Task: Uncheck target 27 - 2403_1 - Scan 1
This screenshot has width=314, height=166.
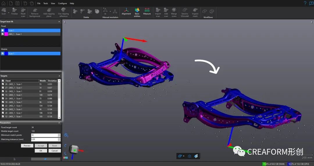Action: tap(3, 88)
